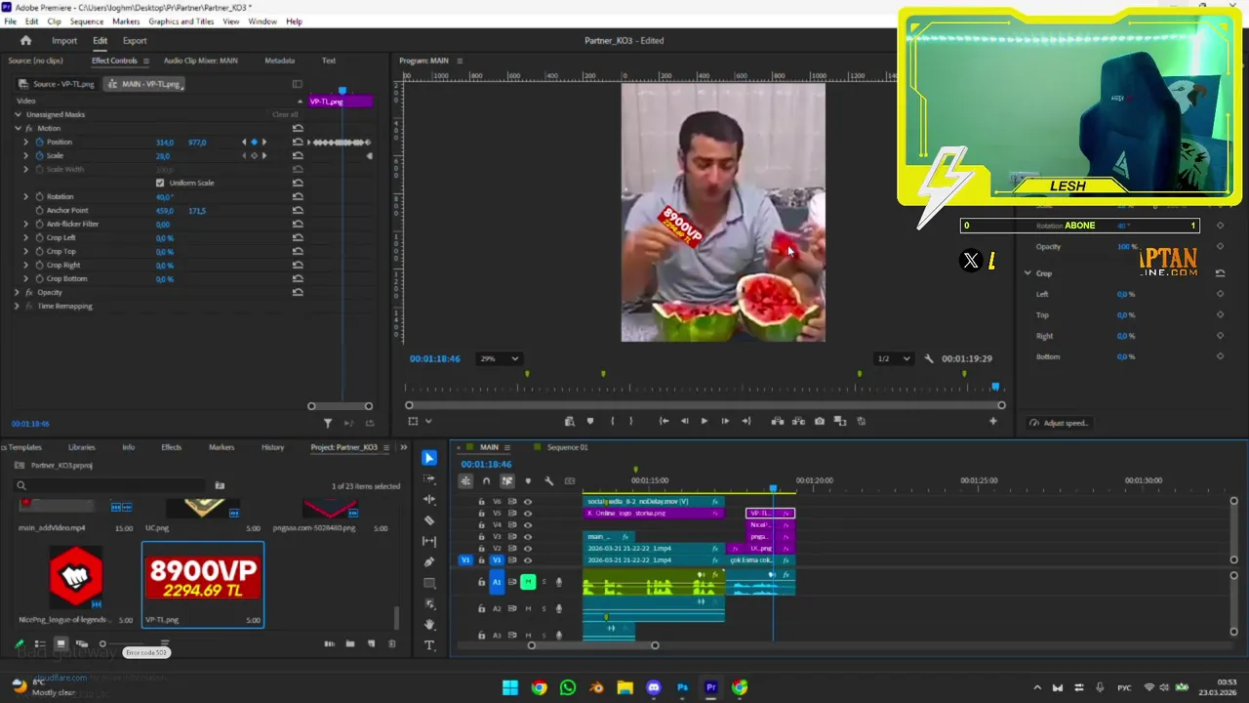
Task: Select the Pen tool
Action: tap(429, 562)
